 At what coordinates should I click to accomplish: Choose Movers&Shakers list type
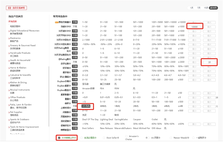pyautogui.click(x=123, y=128)
